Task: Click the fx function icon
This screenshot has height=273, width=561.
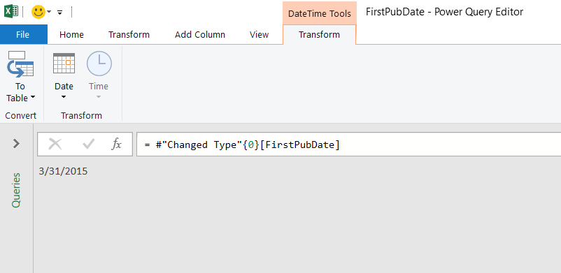Action: 116,145
